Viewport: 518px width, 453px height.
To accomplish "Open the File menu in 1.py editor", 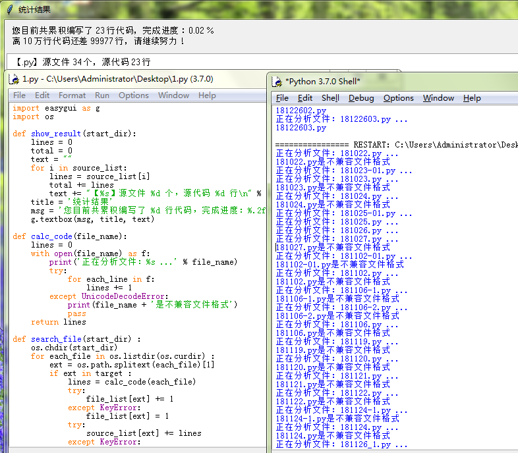I will [x=20, y=95].
